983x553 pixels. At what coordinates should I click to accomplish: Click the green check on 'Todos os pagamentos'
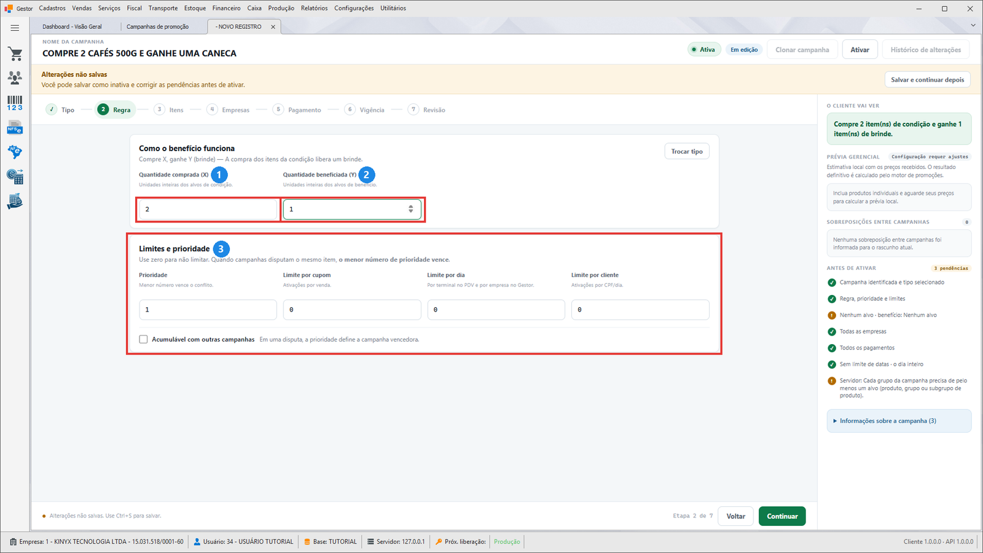pos(832,348)
